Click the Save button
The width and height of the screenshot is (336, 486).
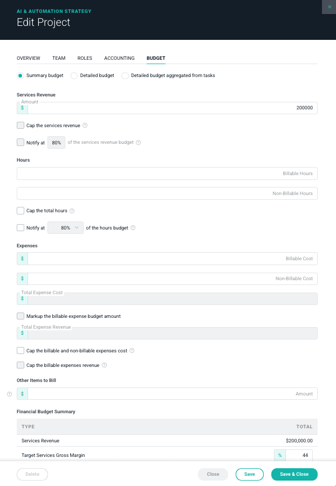click(249, 474)
